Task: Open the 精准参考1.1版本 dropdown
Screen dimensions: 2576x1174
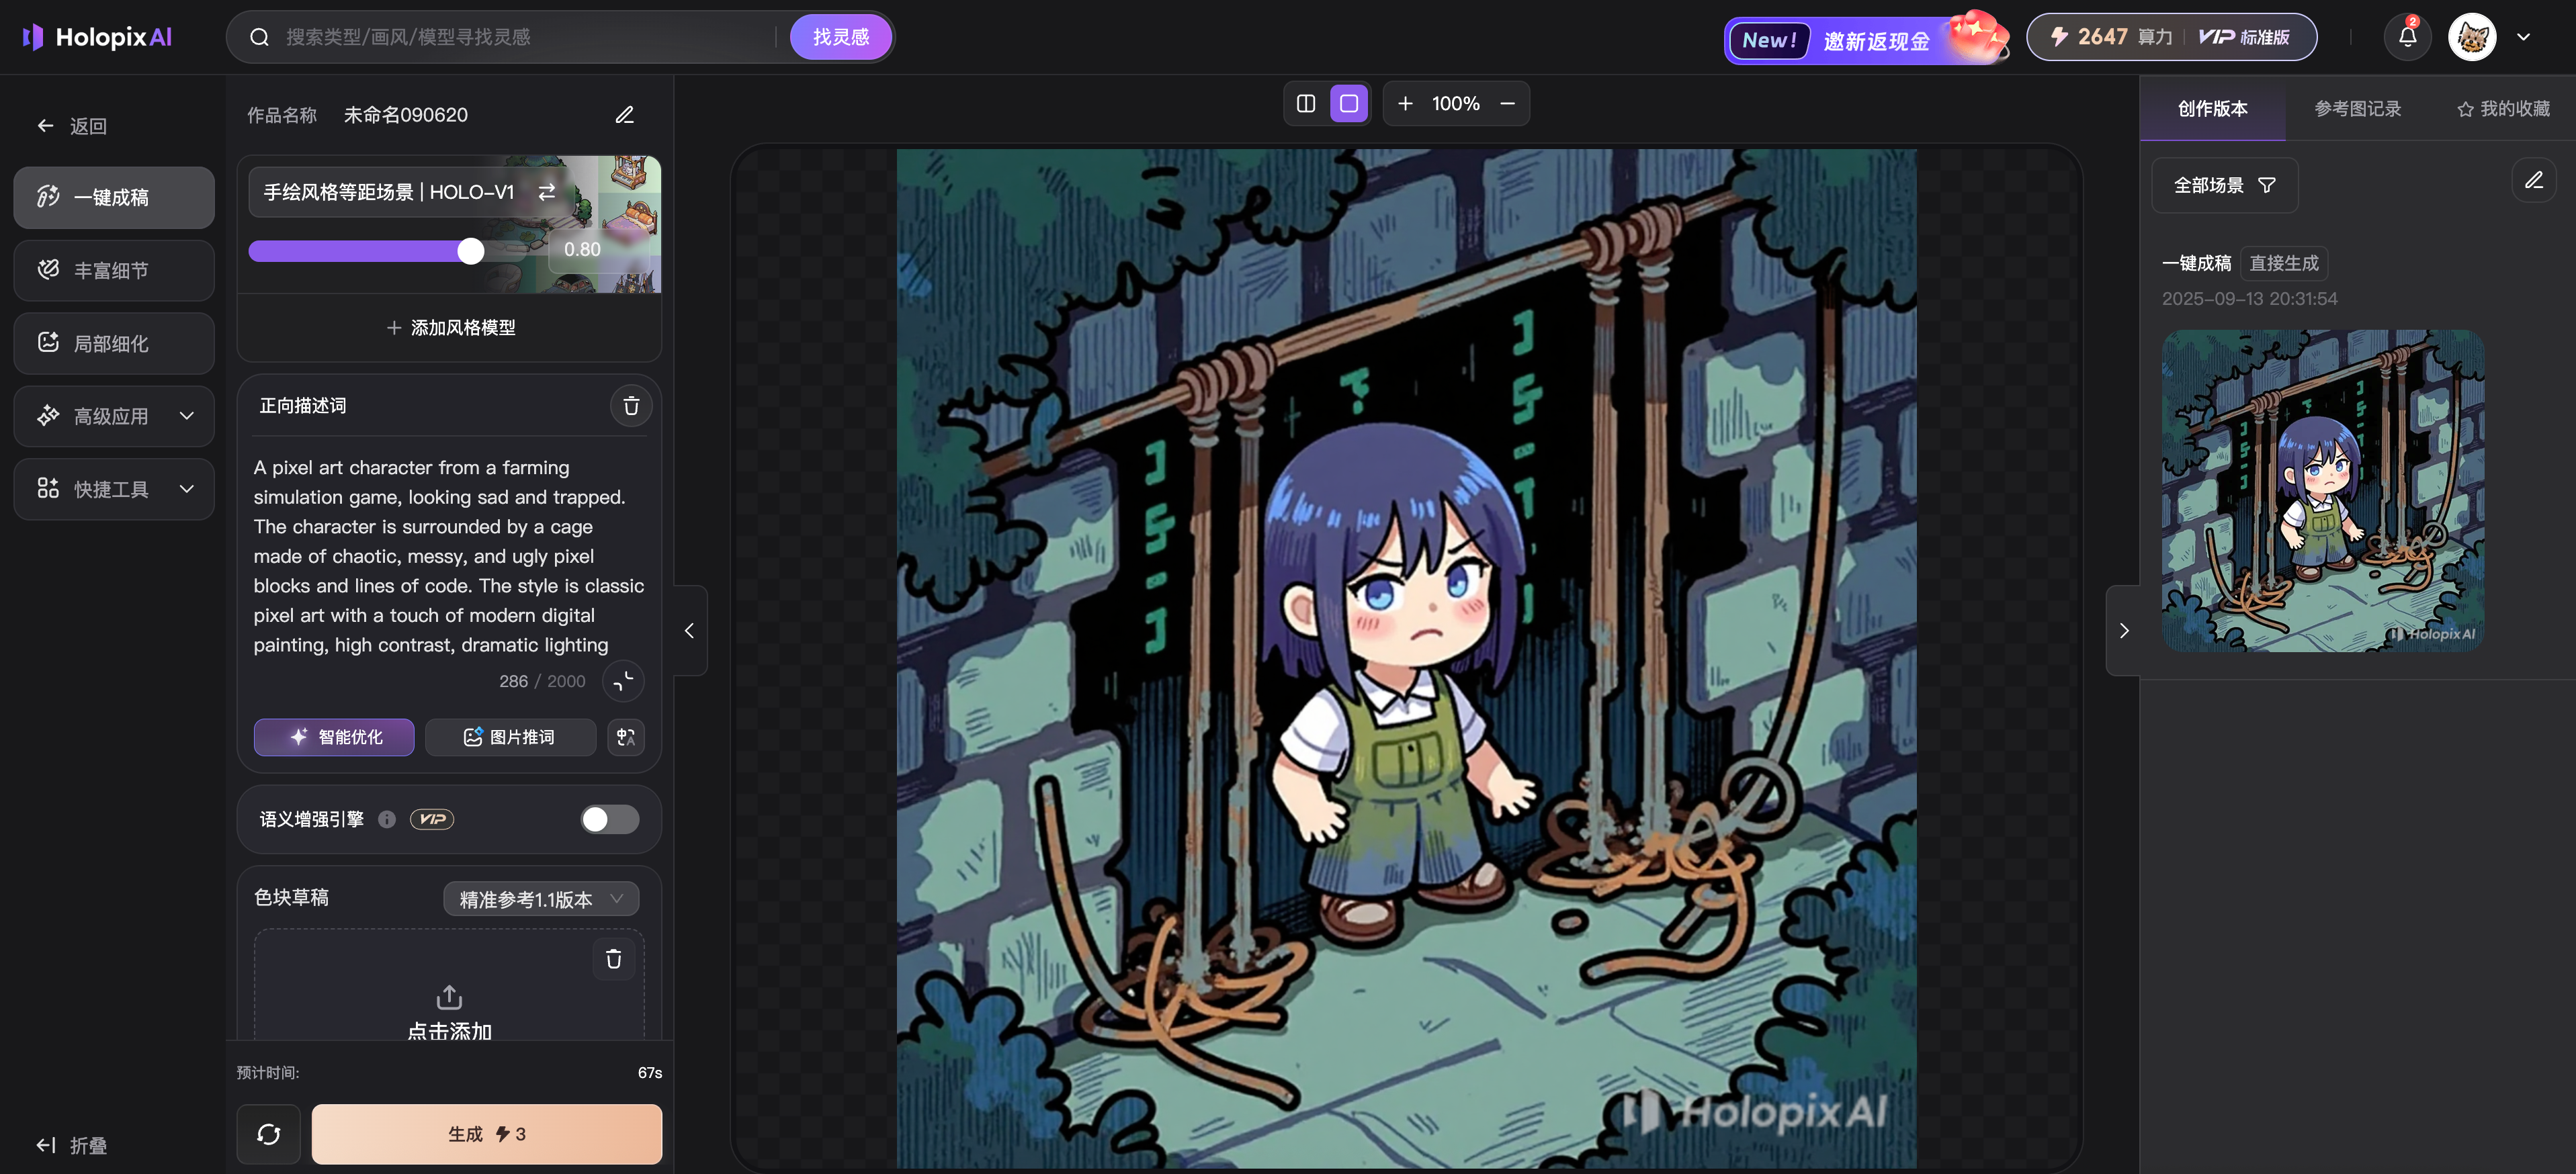Action: pos(540,899)
